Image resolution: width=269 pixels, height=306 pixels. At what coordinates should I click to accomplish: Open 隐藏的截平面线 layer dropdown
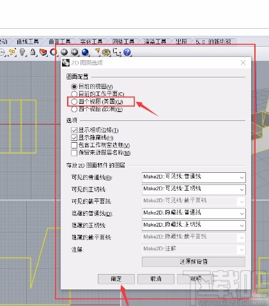point(194,238)
